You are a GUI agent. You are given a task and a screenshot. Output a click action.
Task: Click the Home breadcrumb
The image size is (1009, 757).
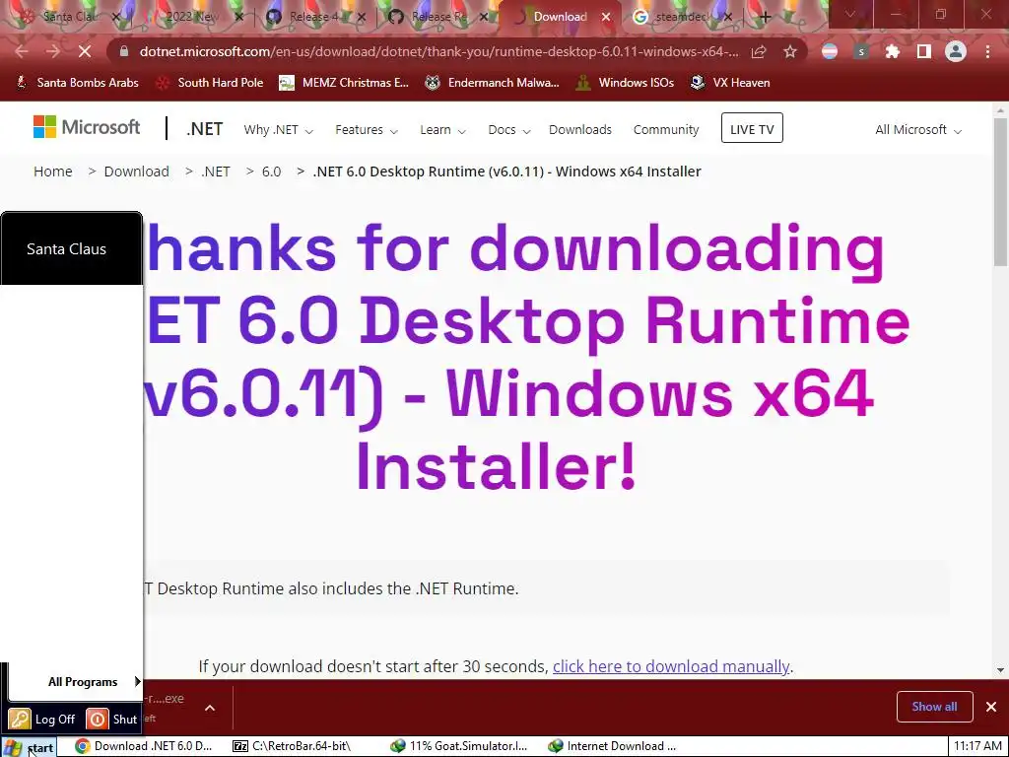(x=53, y=172)
